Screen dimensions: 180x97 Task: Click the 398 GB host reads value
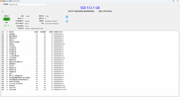[27, 21]
